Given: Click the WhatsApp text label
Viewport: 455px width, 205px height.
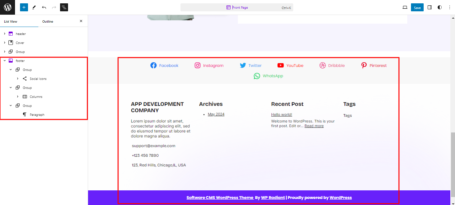Looking at the screenshot, I should point(273,76).
